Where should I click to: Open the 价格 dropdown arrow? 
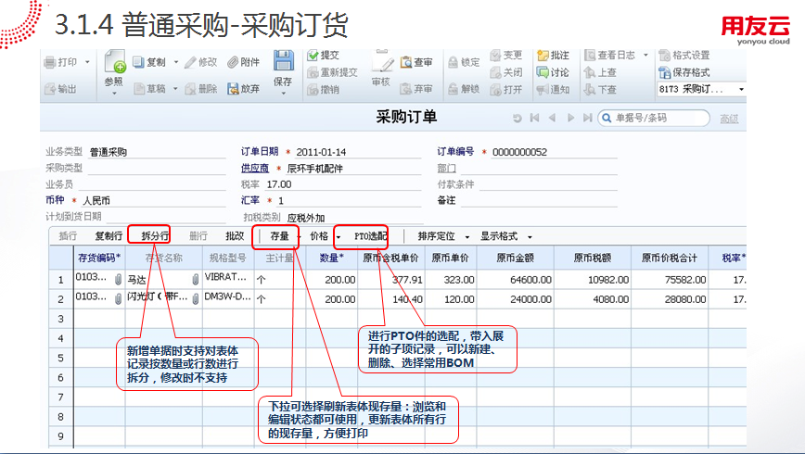339,236
